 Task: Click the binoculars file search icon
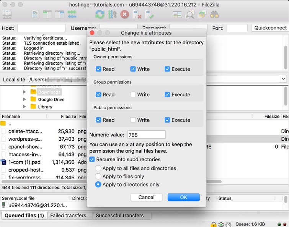(214, 15)
